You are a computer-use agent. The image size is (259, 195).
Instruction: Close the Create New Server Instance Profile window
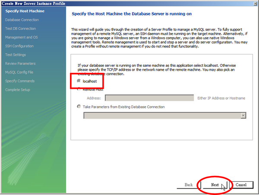click(x=256, y=3)
